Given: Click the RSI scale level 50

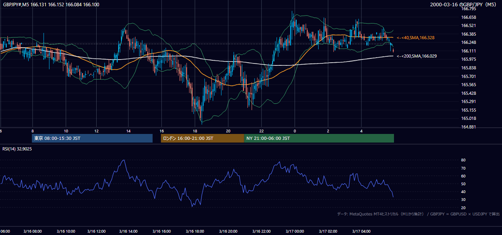Looking at the screenshot, I should 464,184.
